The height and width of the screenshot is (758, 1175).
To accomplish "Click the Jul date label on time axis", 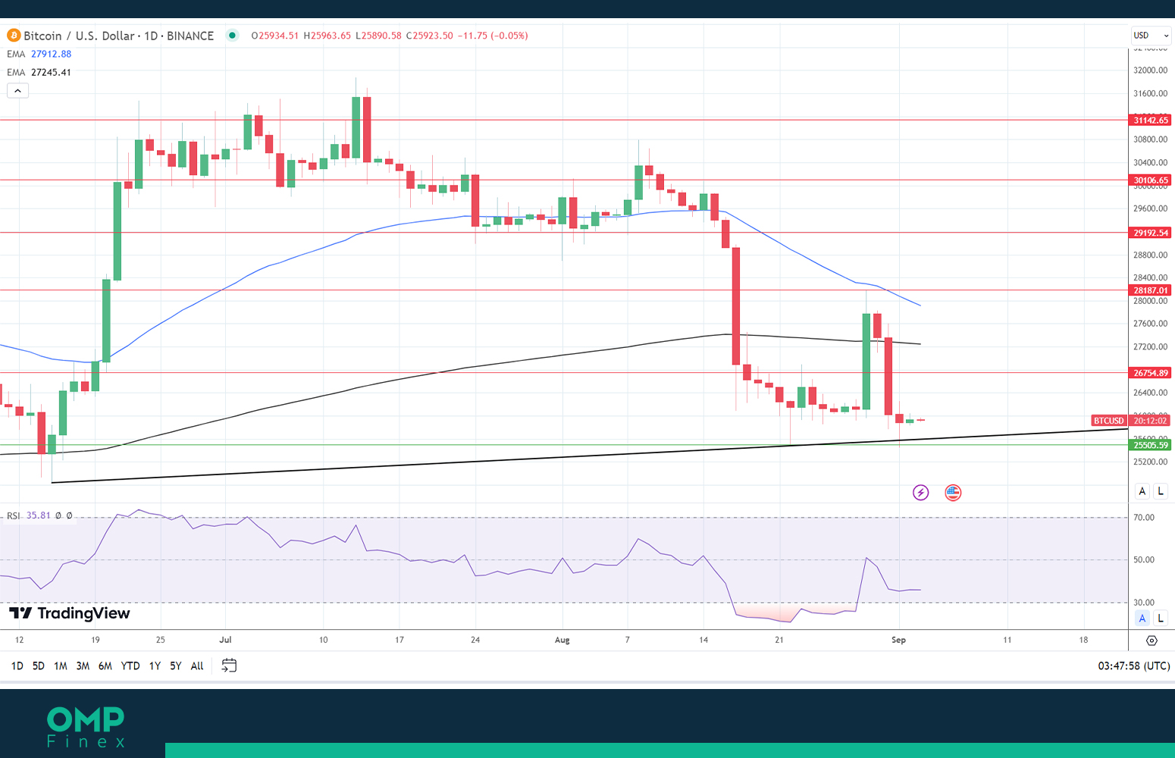I will [x=225, y=640].
